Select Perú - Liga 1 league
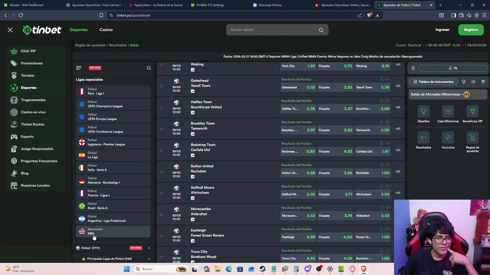The image size is (490, 275). (113, 91)
